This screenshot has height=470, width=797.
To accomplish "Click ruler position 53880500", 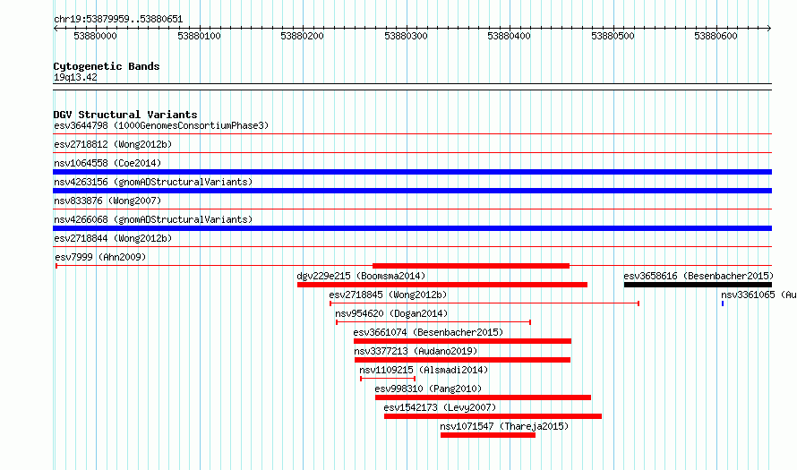I will [x=613, y=36].
